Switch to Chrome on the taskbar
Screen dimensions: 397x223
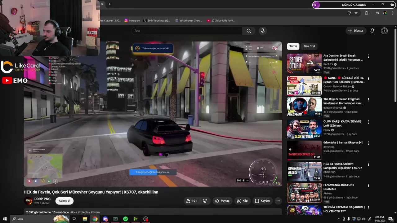coord(95,219)
